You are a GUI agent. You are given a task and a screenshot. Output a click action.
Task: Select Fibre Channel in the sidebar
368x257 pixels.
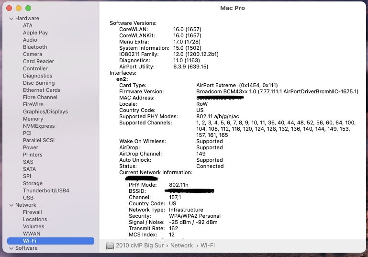pos(40,97)
